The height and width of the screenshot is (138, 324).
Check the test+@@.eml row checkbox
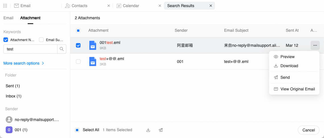coord(78,61)
